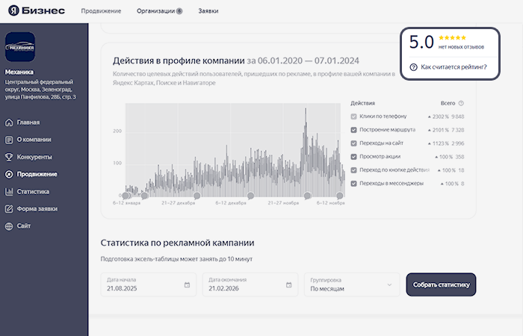This screenshot has width=523, height=336.
Task: Open the Заявки top menu
Action: coord(208,11)
